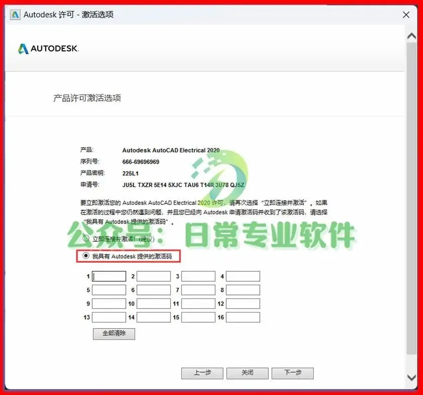Image resolution: width=423 pixels, height=395 pixels.
Task: Select "我具有 Autodesk 提供的激活码" radio button
Action: (86, 256)
